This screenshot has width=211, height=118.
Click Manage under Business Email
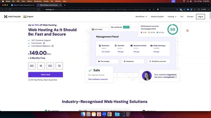(x=136, y=52)
